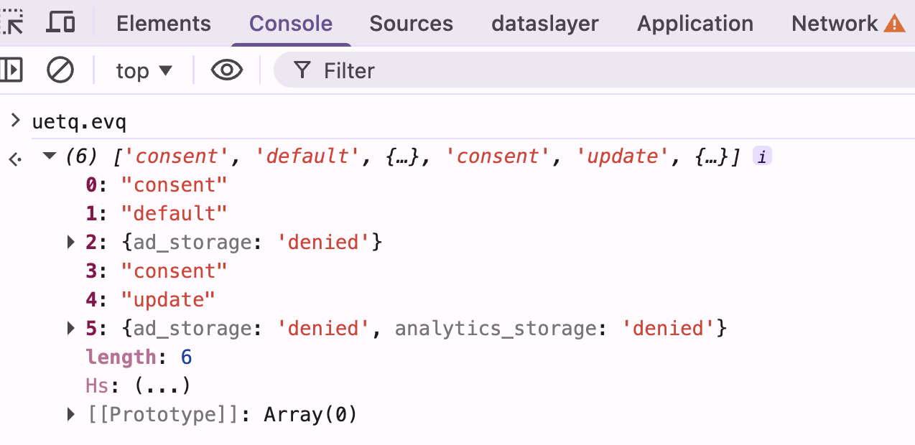This screenshot has height=445, width=915.
Task: Select the uetq.evq command line
Action: (x=79, y=122)
